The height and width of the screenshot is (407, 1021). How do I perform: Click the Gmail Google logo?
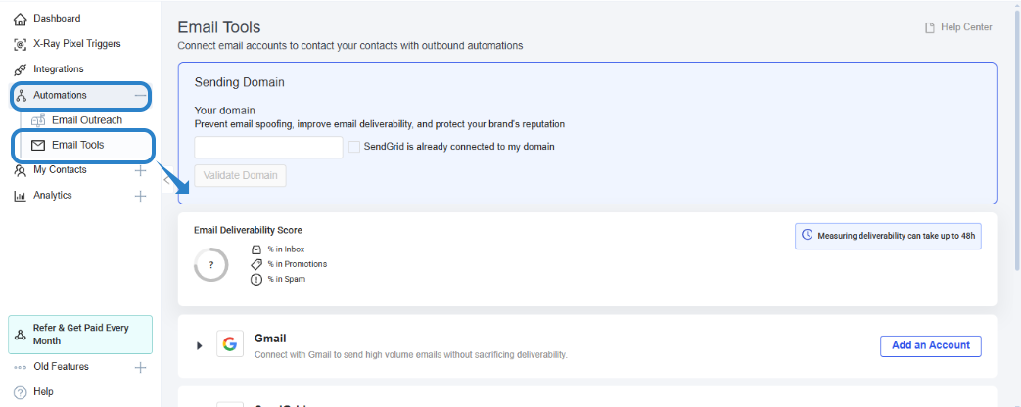[x=230, y=344]
